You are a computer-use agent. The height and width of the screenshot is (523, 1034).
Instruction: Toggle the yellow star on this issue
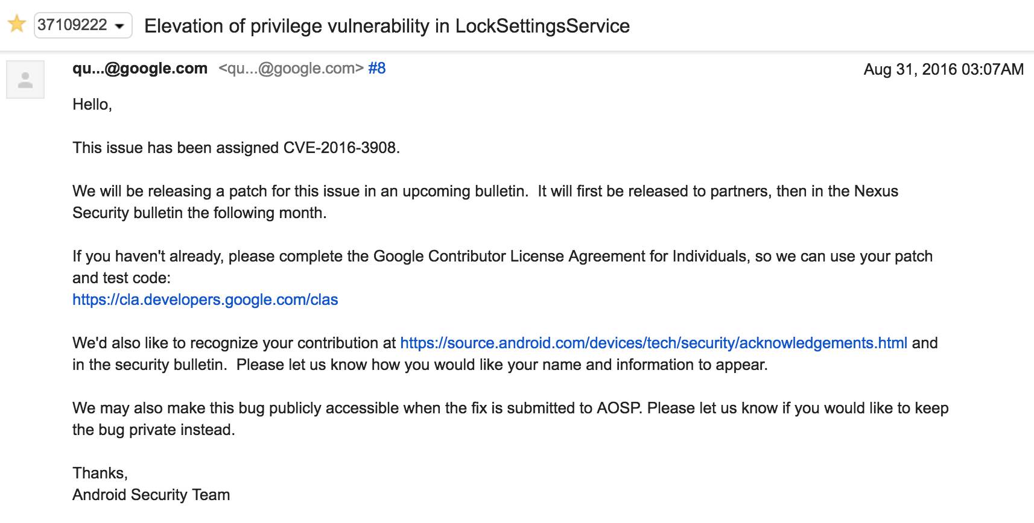pyautogui.click(x=16, y=25)
